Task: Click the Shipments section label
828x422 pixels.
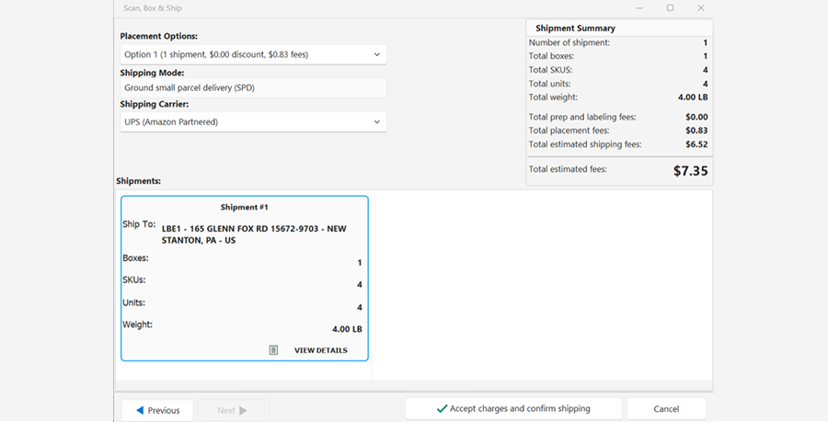Action: click(138, 181)
